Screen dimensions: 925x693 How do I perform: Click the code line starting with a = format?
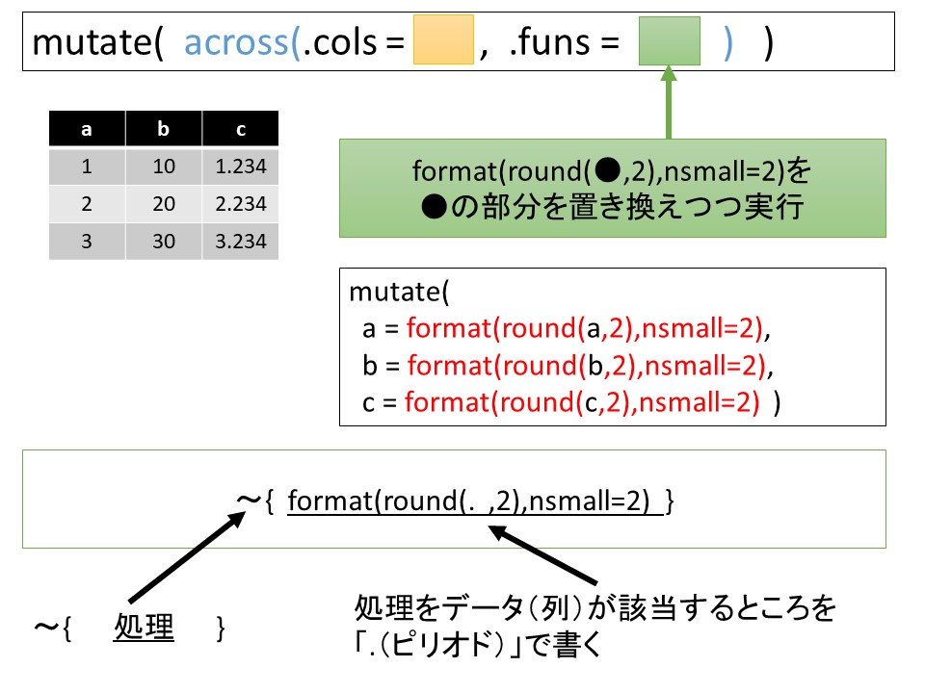[568, 329]
